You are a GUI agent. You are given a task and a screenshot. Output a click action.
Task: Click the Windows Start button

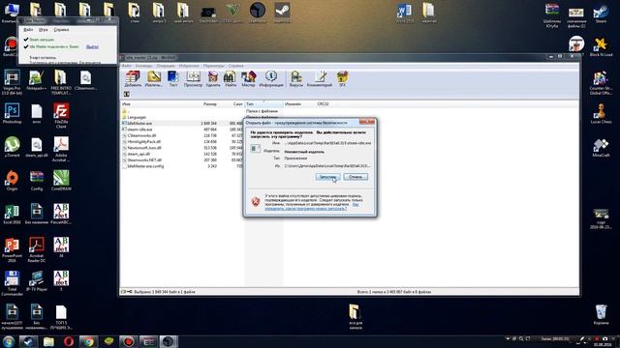[x=9, y=341]
